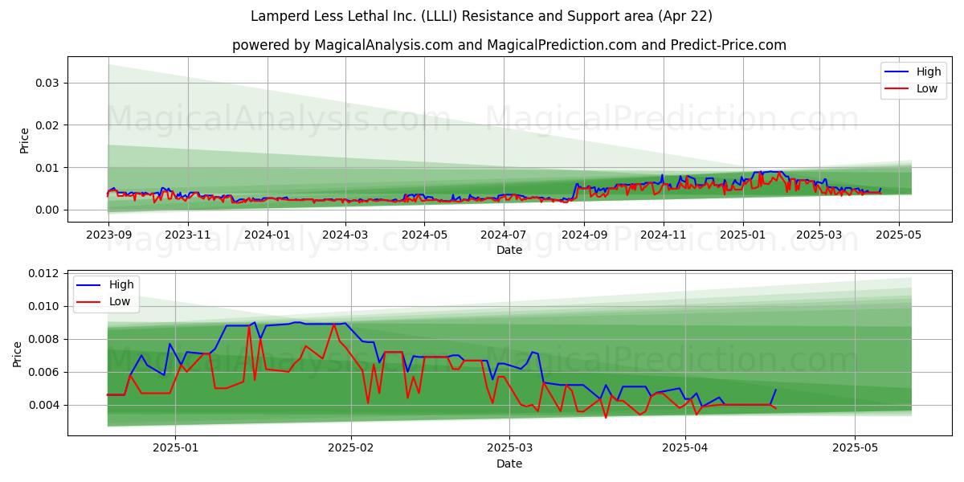Image resolution: width=964 pixels, height=482 pixels.
Task: Click the bottom chart '2025-05' tick label
Action: [x=856, y=447]
